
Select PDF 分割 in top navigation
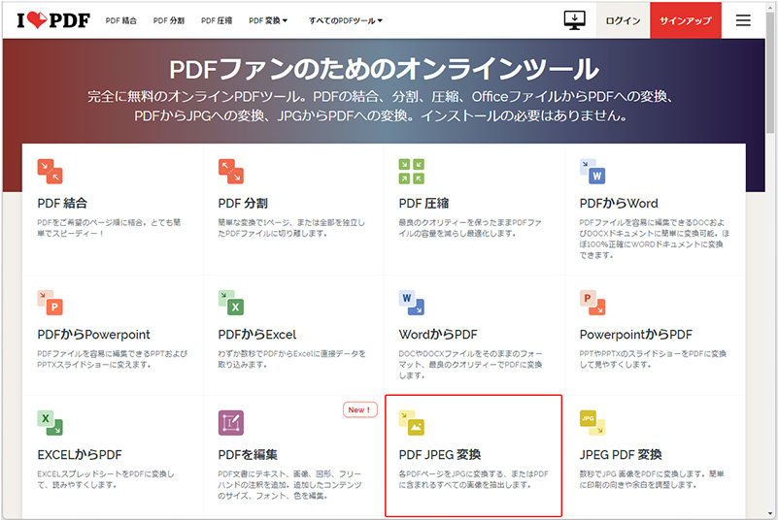tap(169, 20)
